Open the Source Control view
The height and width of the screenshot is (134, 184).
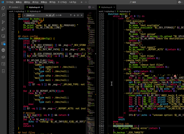[x=3, y=22]
